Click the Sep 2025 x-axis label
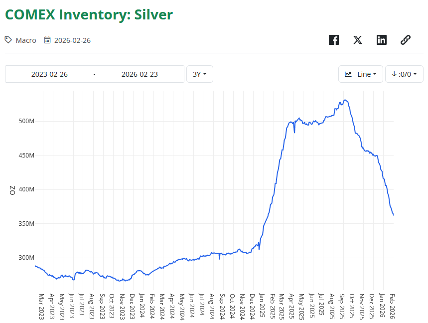Image resolution: width=428 pixels, height=323 pixels. 342,307
